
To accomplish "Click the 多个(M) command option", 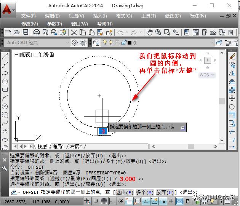I will [144, 192].
